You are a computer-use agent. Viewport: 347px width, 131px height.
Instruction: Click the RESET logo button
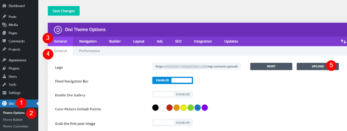coord(271,66)
